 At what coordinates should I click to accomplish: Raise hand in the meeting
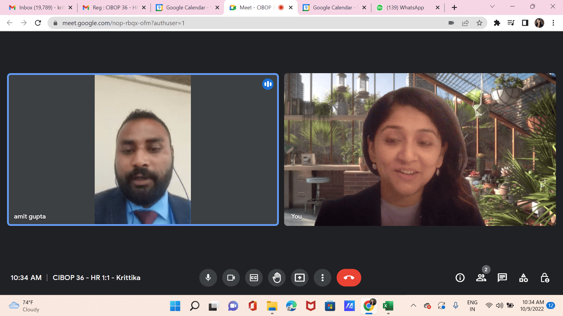(x=277, y=278)
